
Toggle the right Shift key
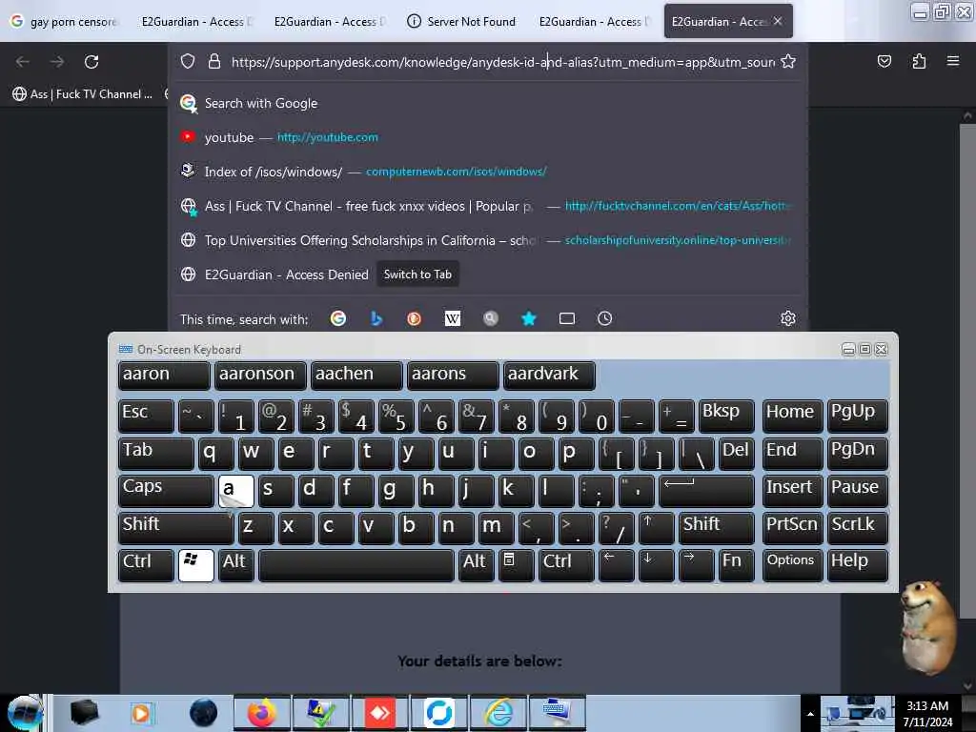coord(717,528)
